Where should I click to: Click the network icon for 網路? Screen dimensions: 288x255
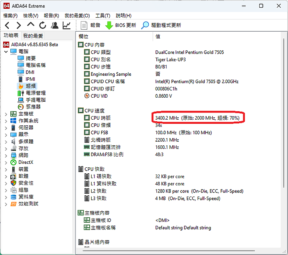click(x=14, y=155)
